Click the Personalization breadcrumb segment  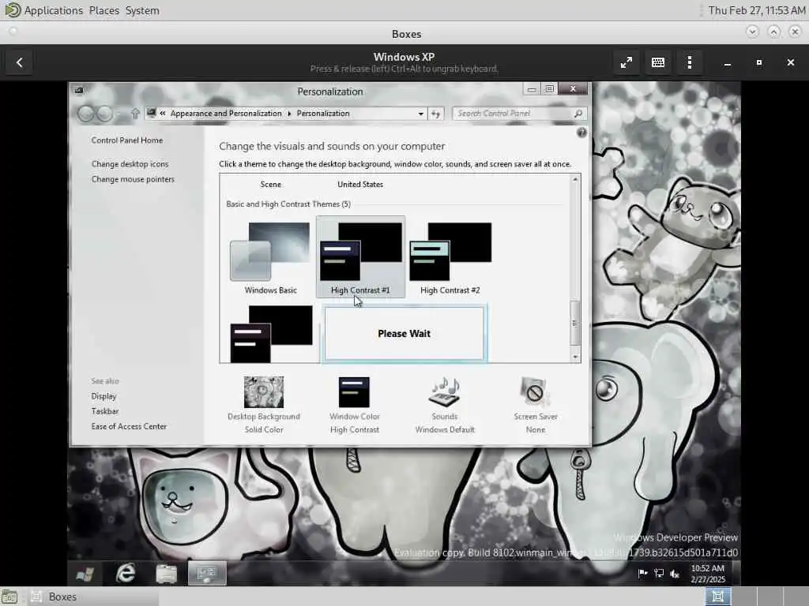coord(323,114)
